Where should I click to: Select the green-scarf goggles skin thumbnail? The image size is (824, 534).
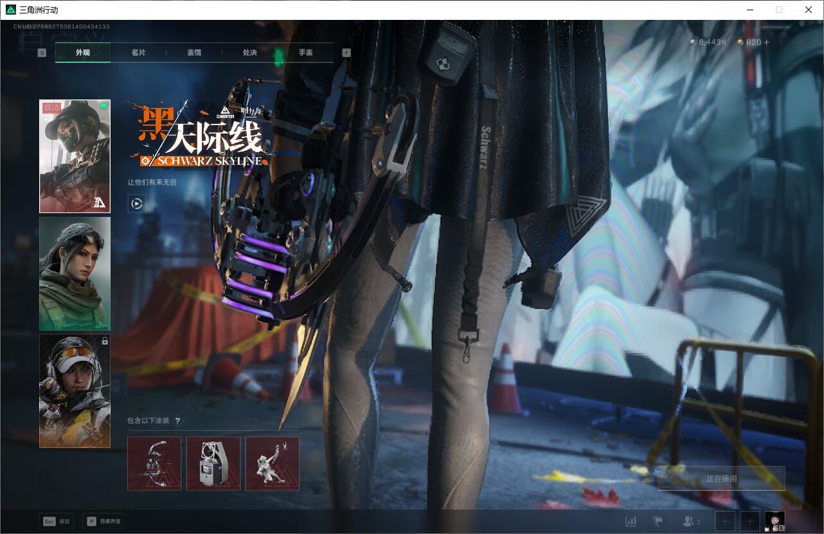(75, 273)
